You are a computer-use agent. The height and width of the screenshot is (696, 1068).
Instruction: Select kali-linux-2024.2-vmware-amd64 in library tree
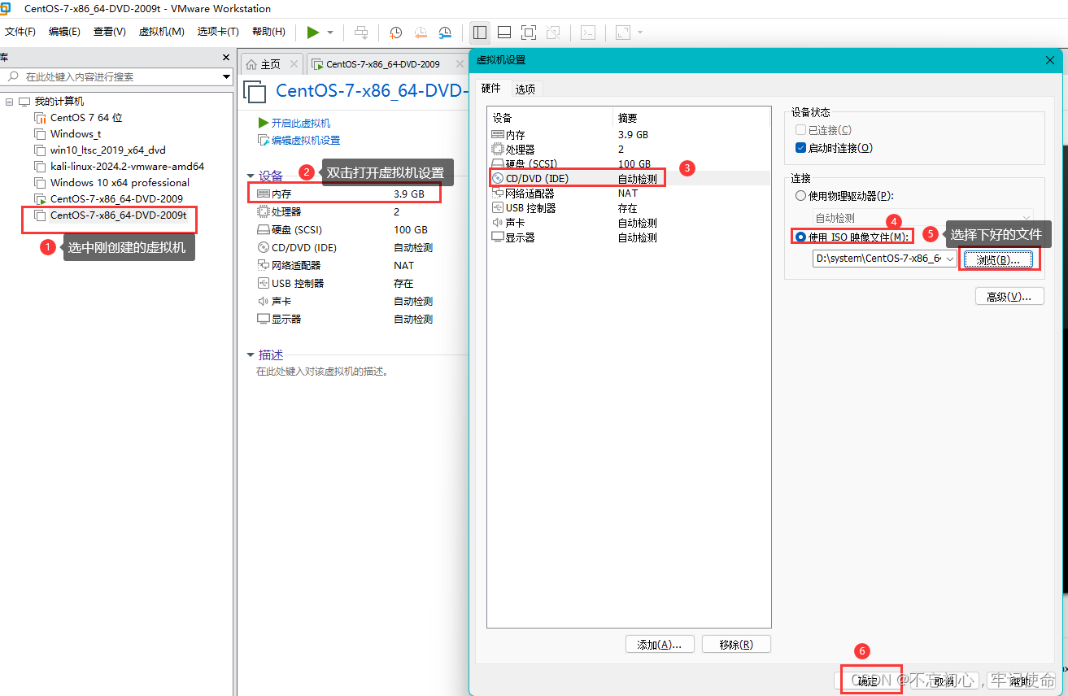(x=127, y=166)
